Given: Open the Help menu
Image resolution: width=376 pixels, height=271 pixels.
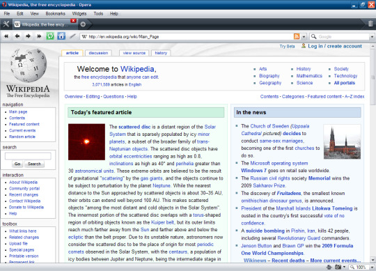Looking at the screenshot, I should pyautogui.click(x=114, y=14).
